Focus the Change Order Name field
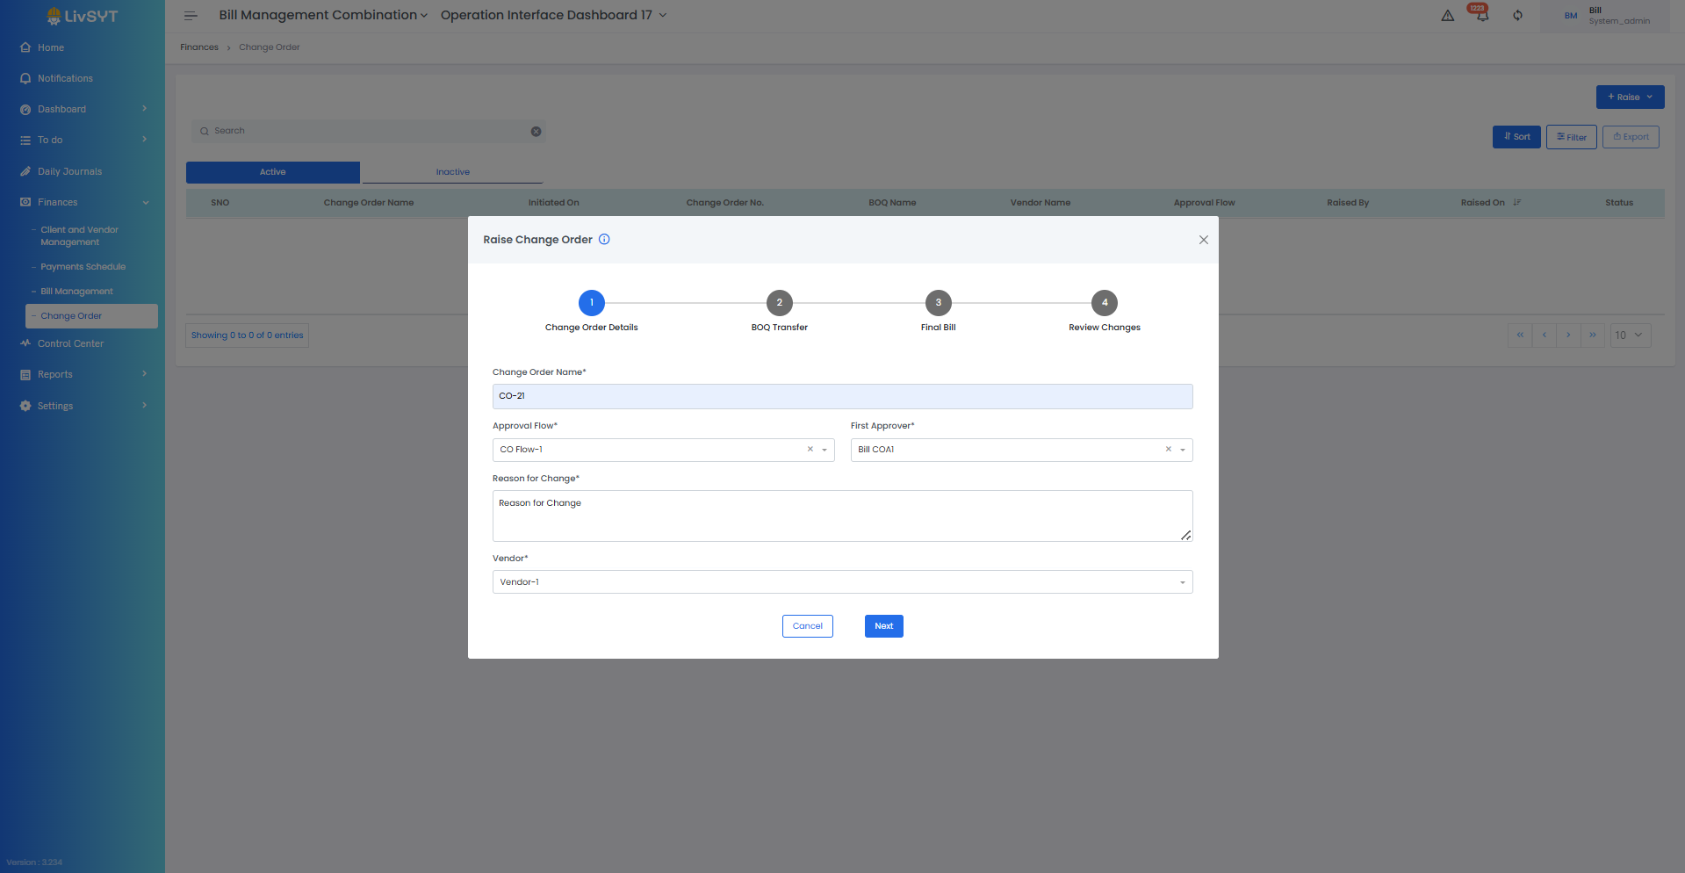 coord(842,396)
